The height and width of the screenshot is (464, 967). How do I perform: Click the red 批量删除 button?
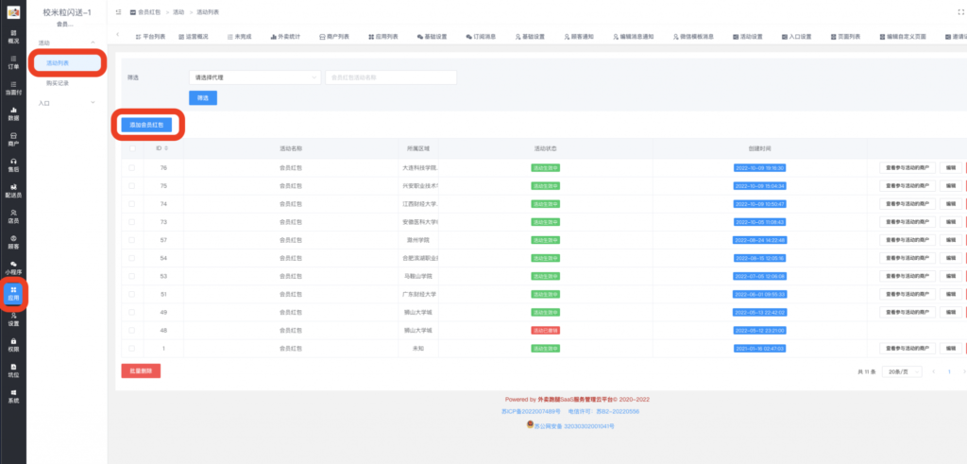coord(141,371)
